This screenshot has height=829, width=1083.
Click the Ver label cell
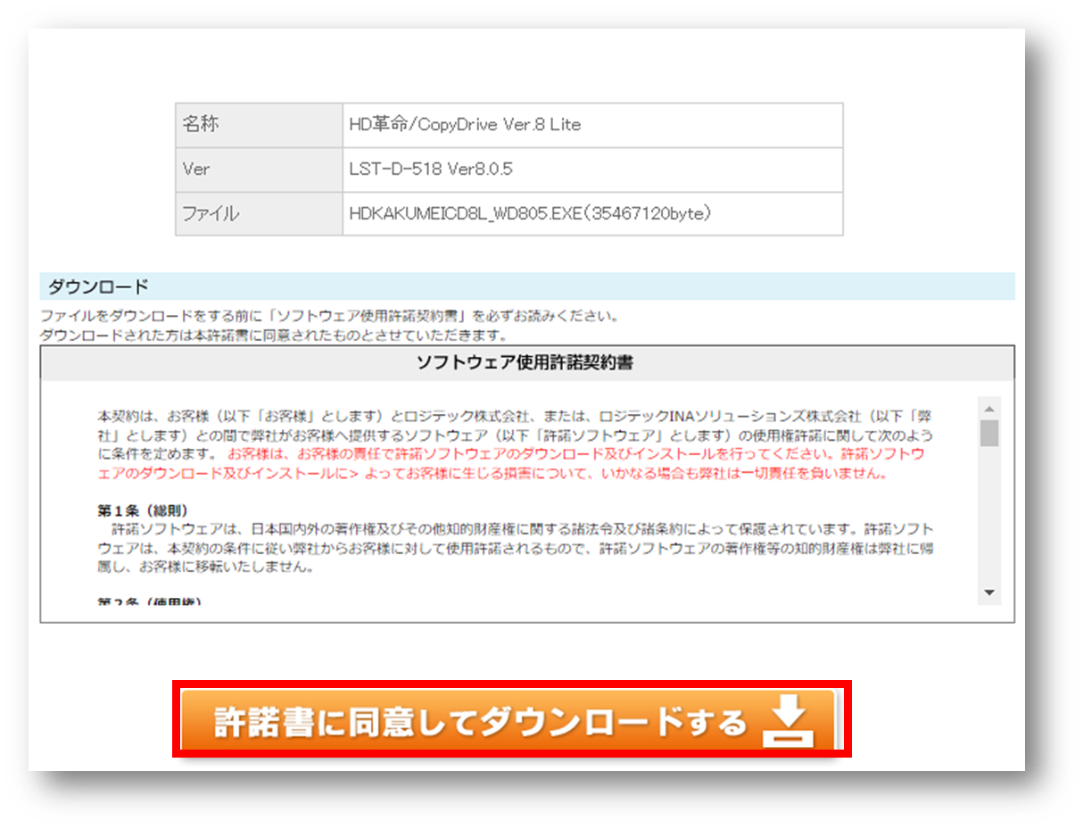(x=259, y=170)
